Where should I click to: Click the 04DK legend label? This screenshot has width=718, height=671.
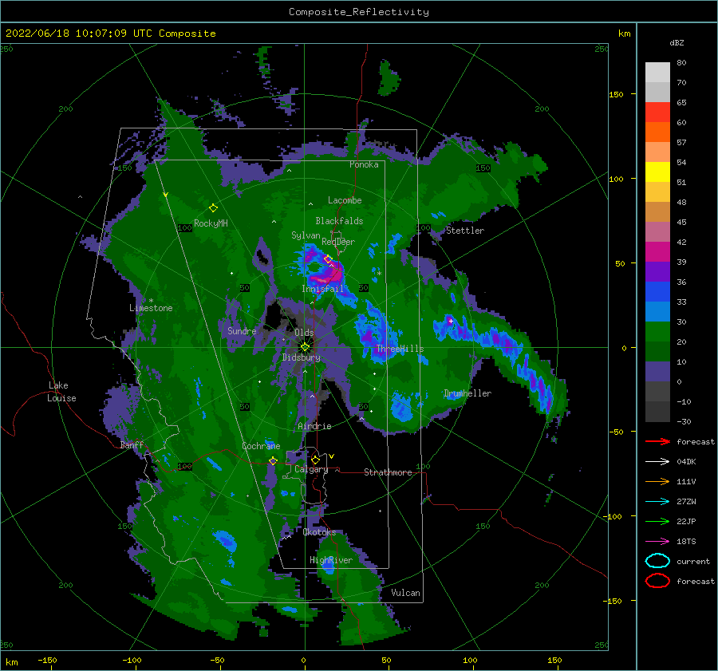(686, 462)
